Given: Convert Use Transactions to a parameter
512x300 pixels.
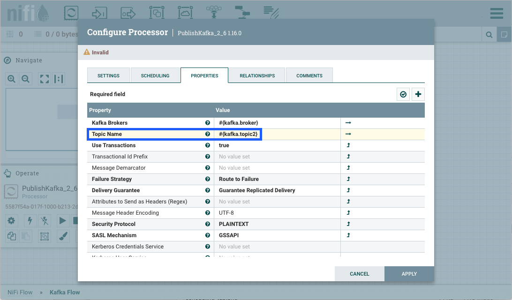Looking at the screenshot, I should [348, 145].
